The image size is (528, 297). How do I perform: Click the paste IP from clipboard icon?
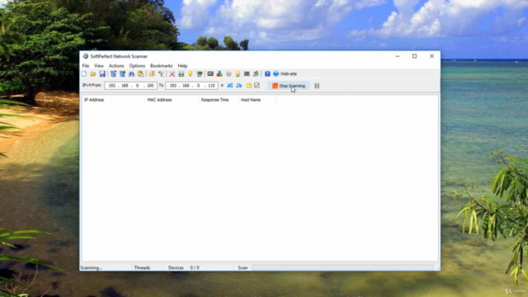pos(140,73)
